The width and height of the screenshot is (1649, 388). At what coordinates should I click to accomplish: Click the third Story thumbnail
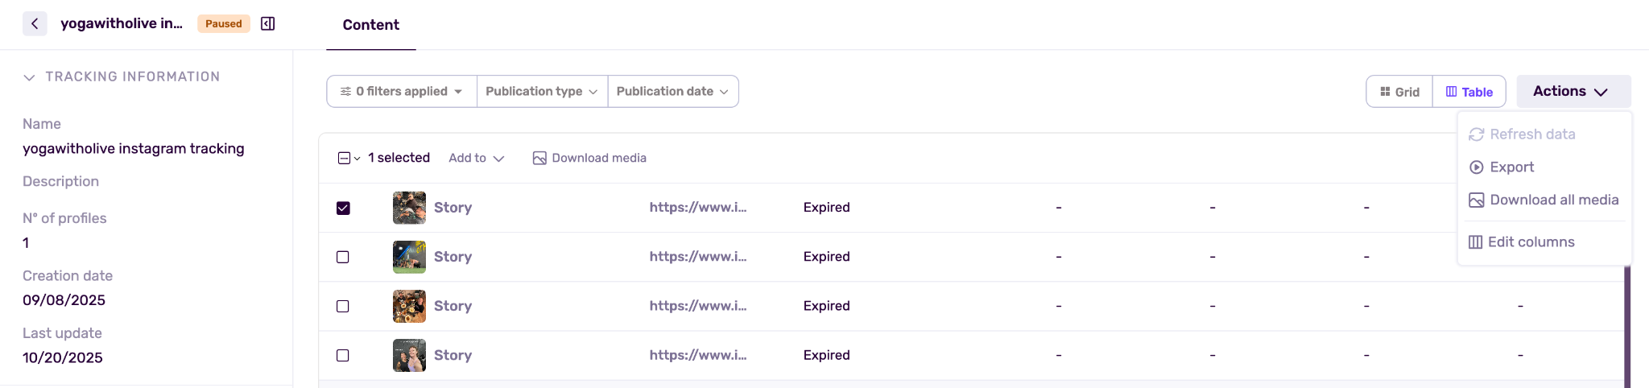click(409, 307)
